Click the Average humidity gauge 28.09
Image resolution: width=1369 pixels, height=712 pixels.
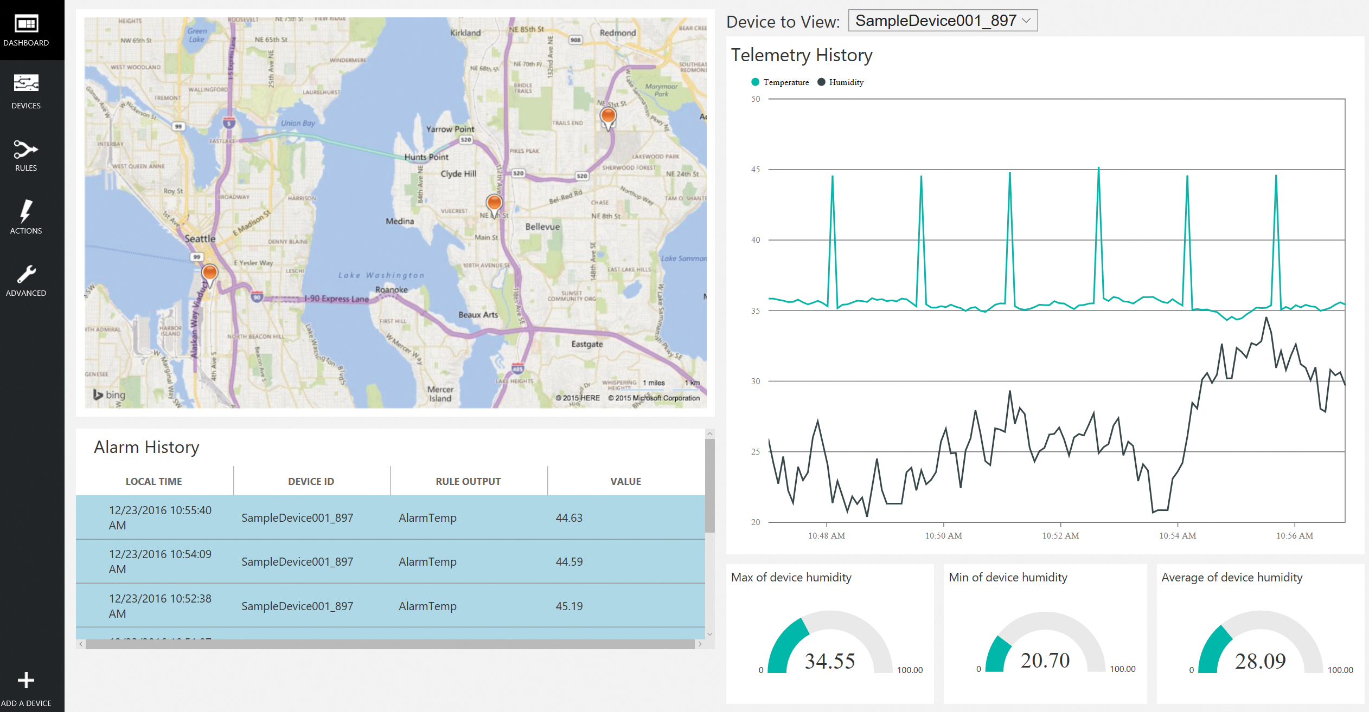(x=1261, y=642)
